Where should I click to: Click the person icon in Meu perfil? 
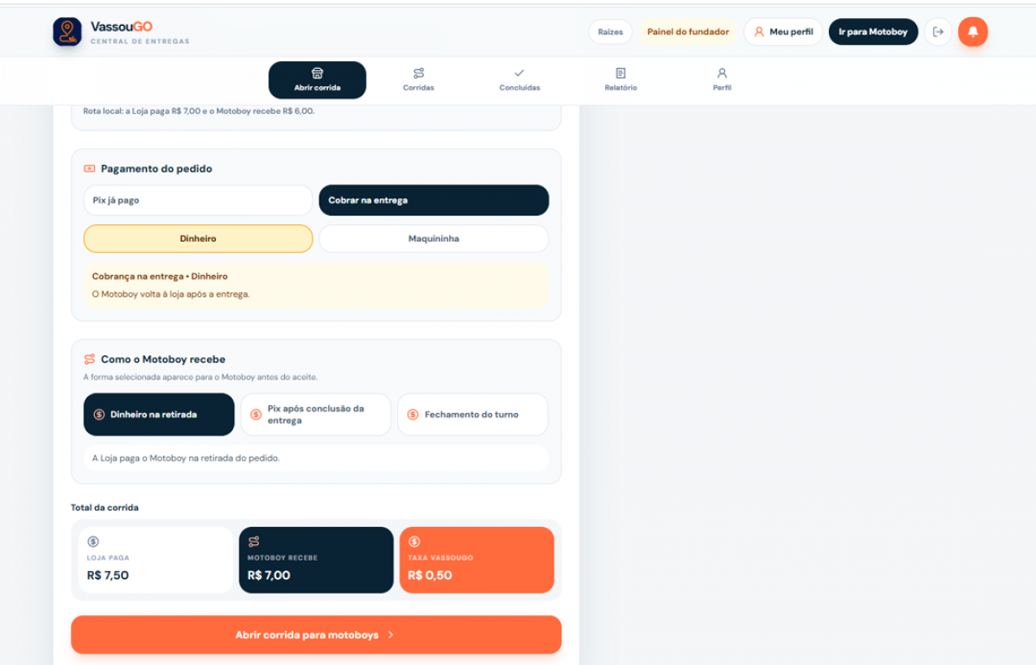click(x=760, y=32)
